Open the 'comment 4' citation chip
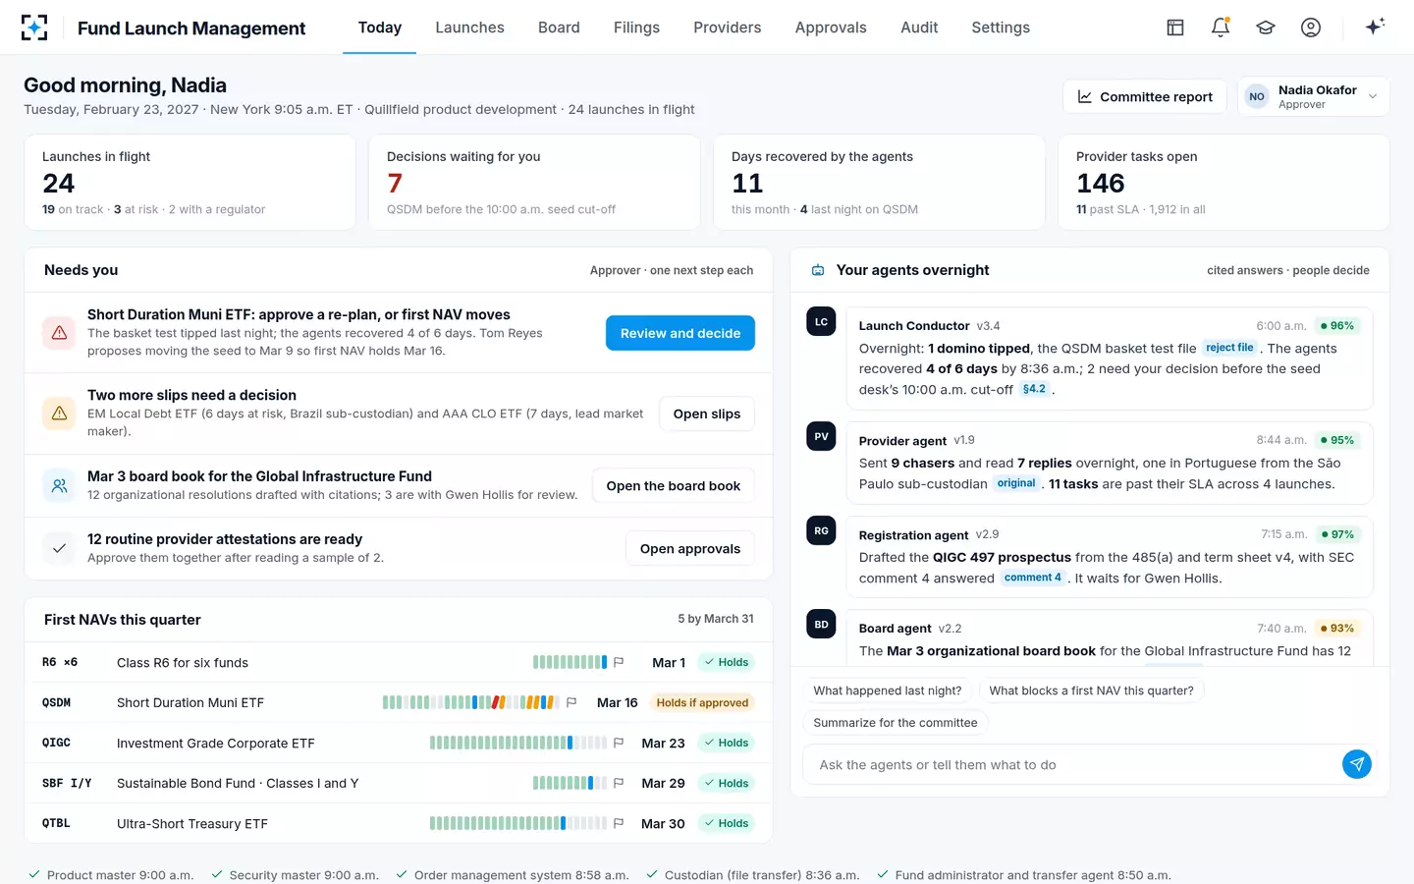 1032,578
